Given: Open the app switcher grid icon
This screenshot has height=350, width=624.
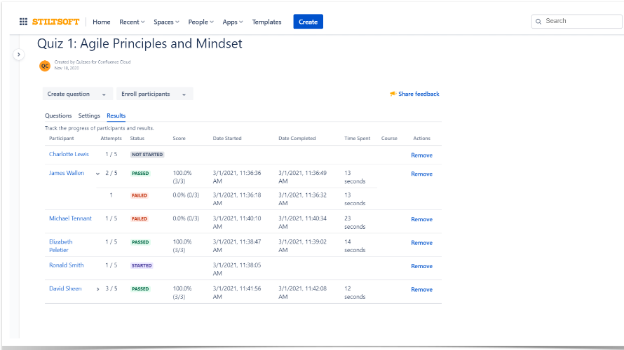Looking at the screenshot, I should tap(23, 22).
